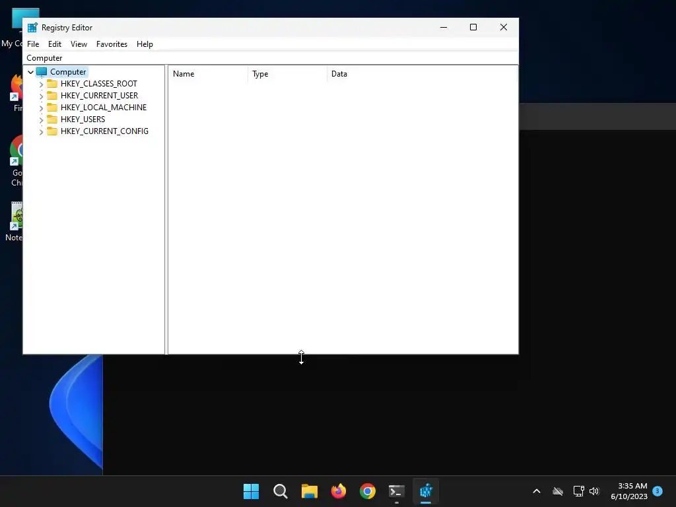Open File Explorer from the taskbar
The image size is (676, 507).
pos(309,491)
